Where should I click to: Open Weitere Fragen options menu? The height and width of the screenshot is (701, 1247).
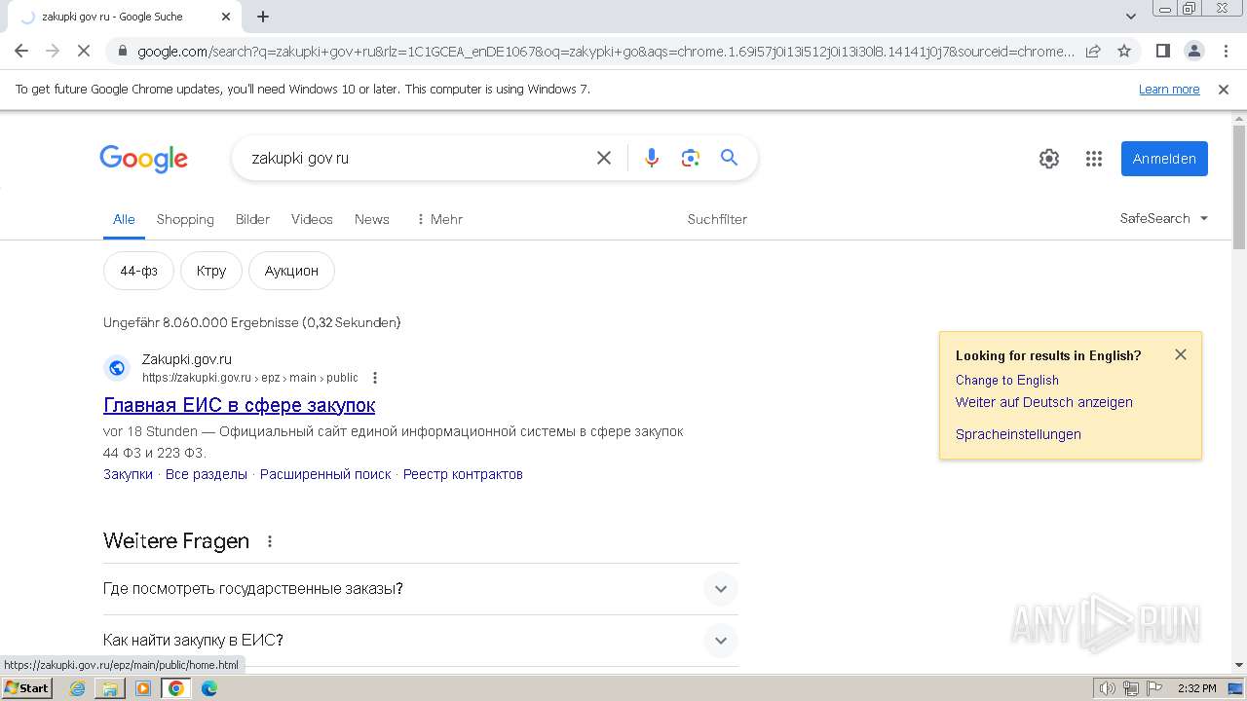point(270,541)
